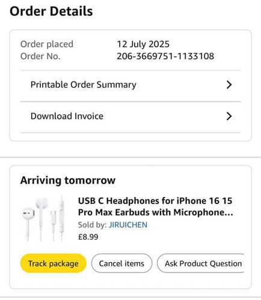Tap the yellow Track package button

pos(53,263)
